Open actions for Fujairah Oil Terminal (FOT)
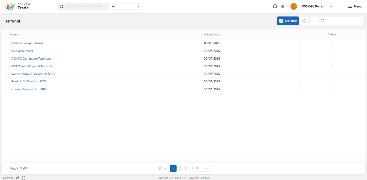The height and width of the screenshot is (180, 367). (332, 82)
